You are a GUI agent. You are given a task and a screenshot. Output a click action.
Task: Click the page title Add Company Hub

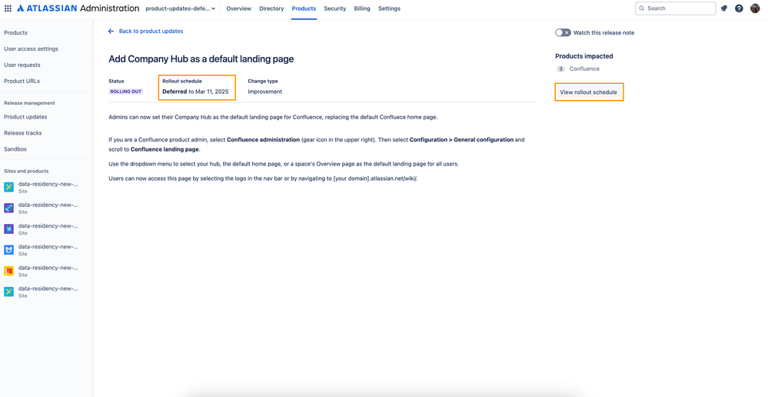(x=201, y=59)
